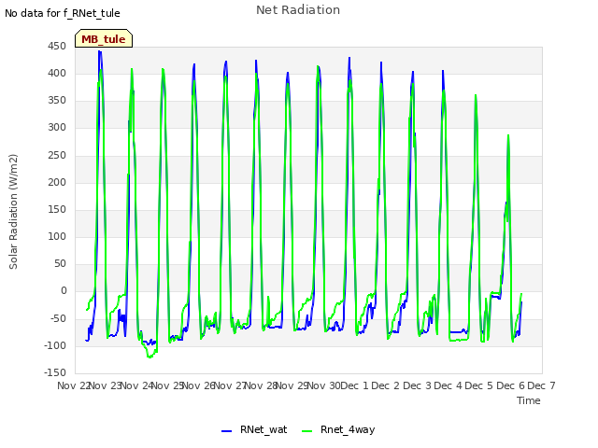Click the 350 y-axis tick label
The height and width of the screenshot is (448, 598).
click(57, 100)
